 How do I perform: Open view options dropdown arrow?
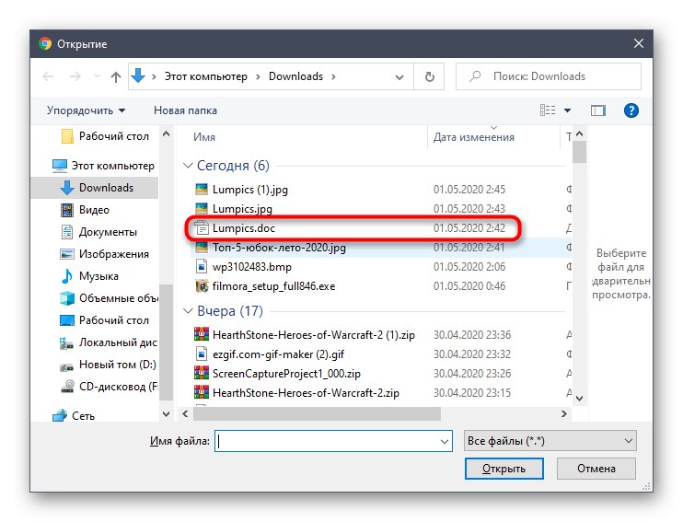pyautogui.click(x=567, y=110)
